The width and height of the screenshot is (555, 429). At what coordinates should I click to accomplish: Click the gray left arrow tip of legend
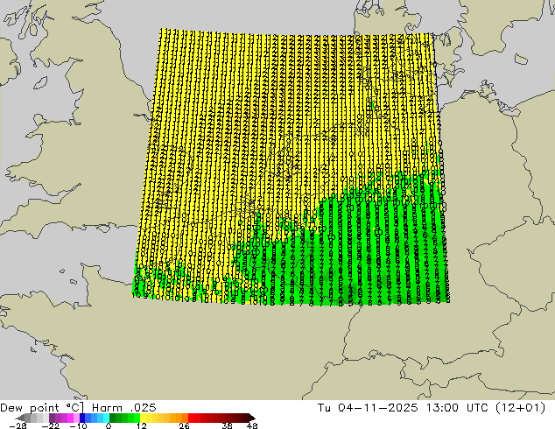pyautogui.click(x=19, y=418)
